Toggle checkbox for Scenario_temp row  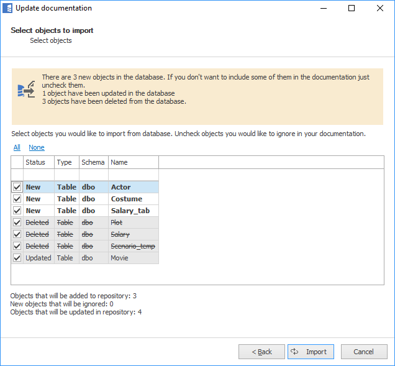pyautogui.click(x=17, y=246)
